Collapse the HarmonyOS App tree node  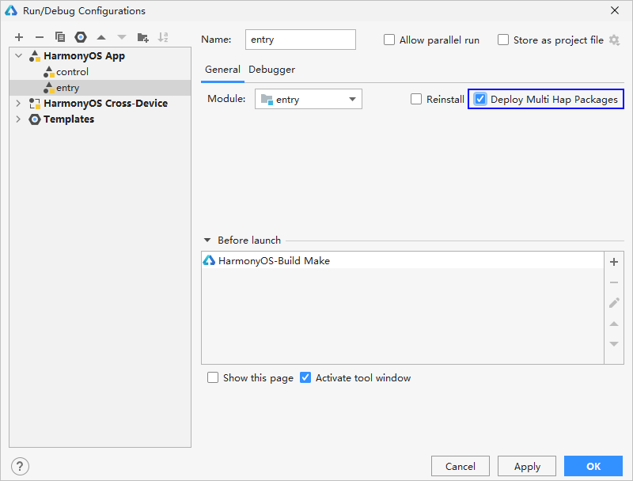tap(18, 55)
